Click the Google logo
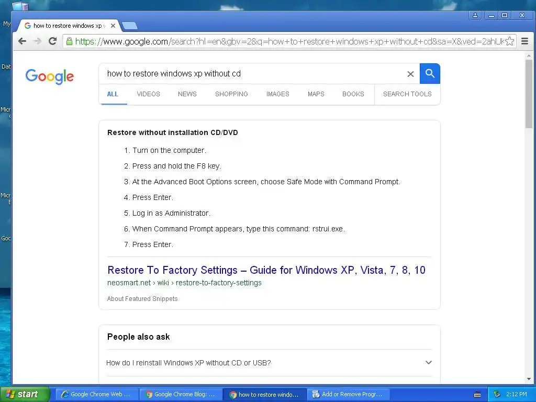 coord(50,76)
